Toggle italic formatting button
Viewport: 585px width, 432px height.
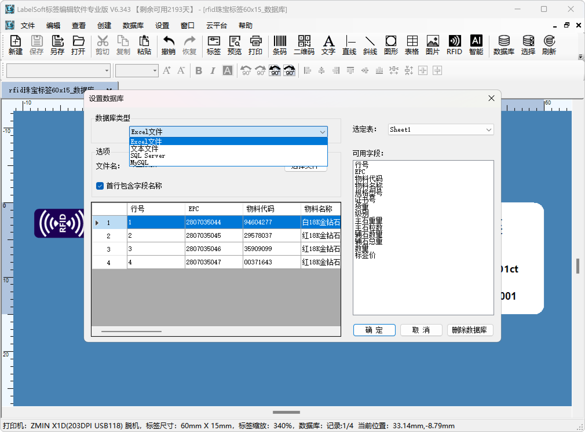(x=213, y=70)
